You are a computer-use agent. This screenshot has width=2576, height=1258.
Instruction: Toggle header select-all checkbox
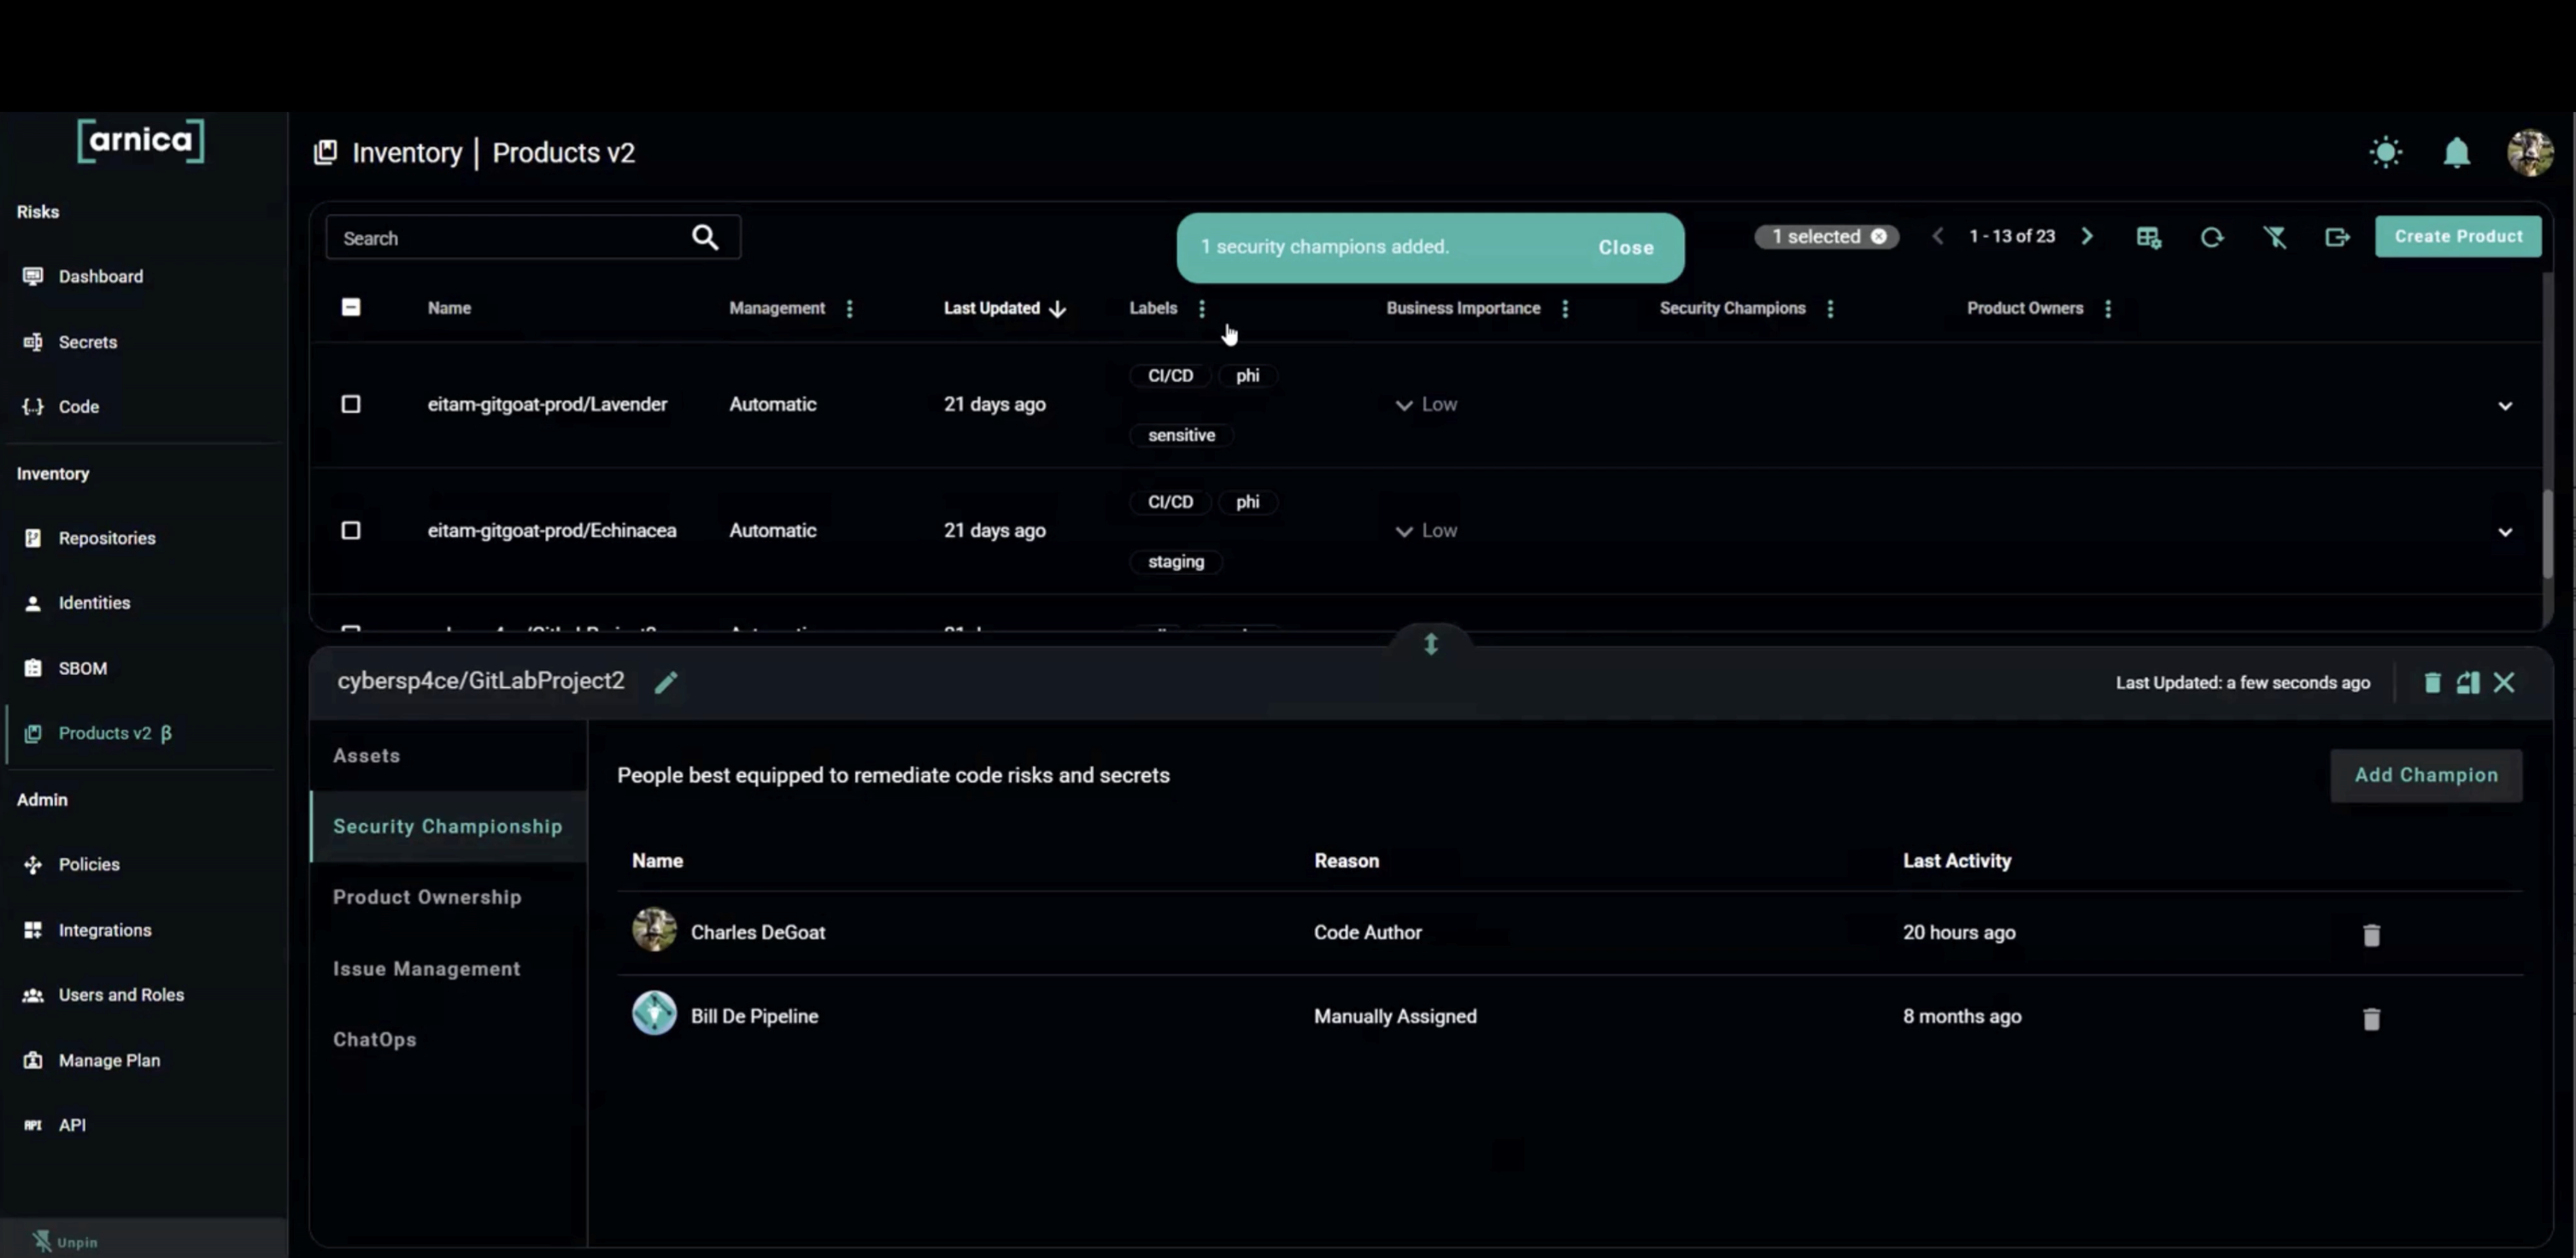(x=351, y=308)
